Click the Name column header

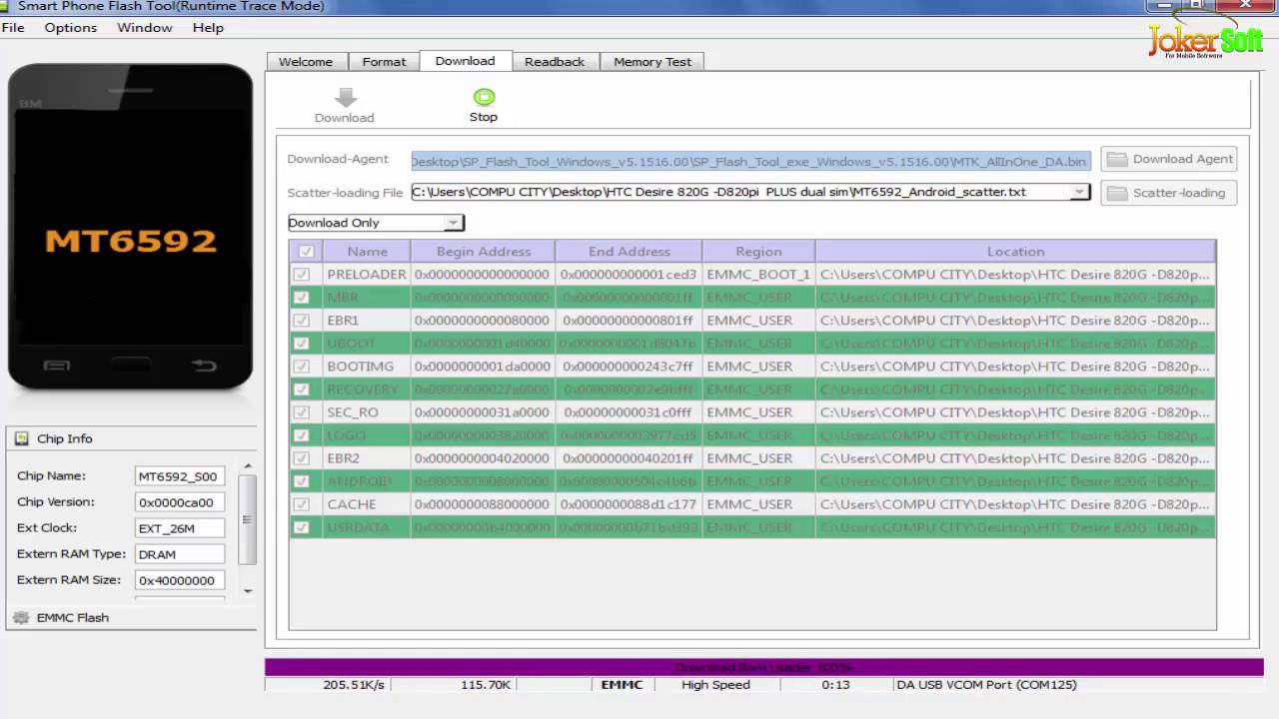367,252
